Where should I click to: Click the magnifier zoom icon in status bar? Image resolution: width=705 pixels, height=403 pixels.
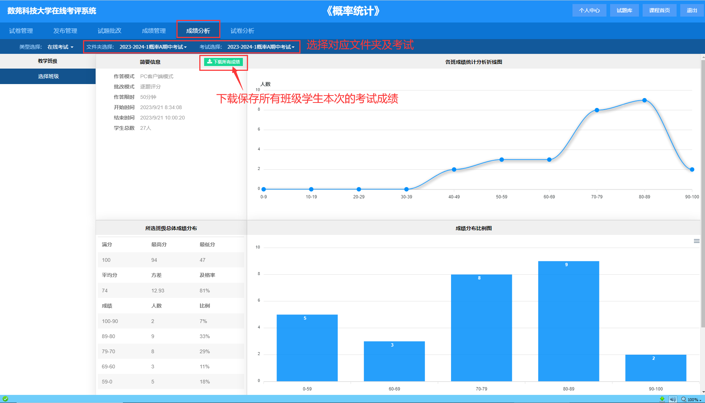pos(684,399)
